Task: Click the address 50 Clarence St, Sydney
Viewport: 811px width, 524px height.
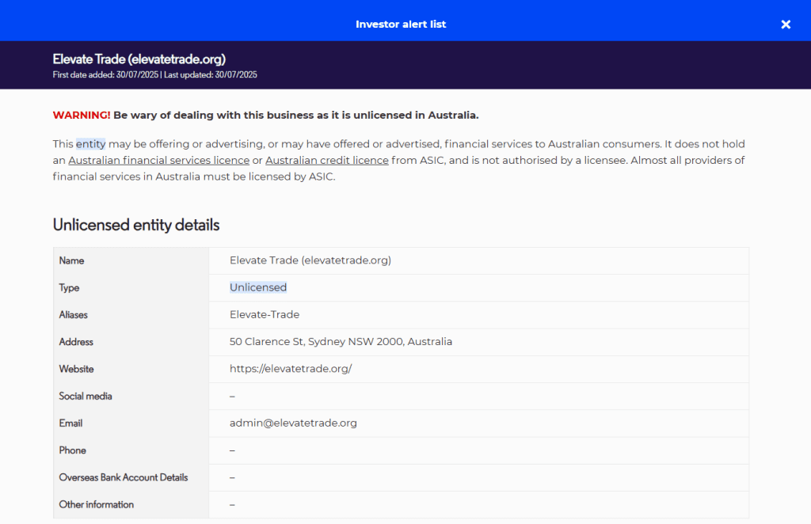Action: pyautogui.click(x=341, y=342)
